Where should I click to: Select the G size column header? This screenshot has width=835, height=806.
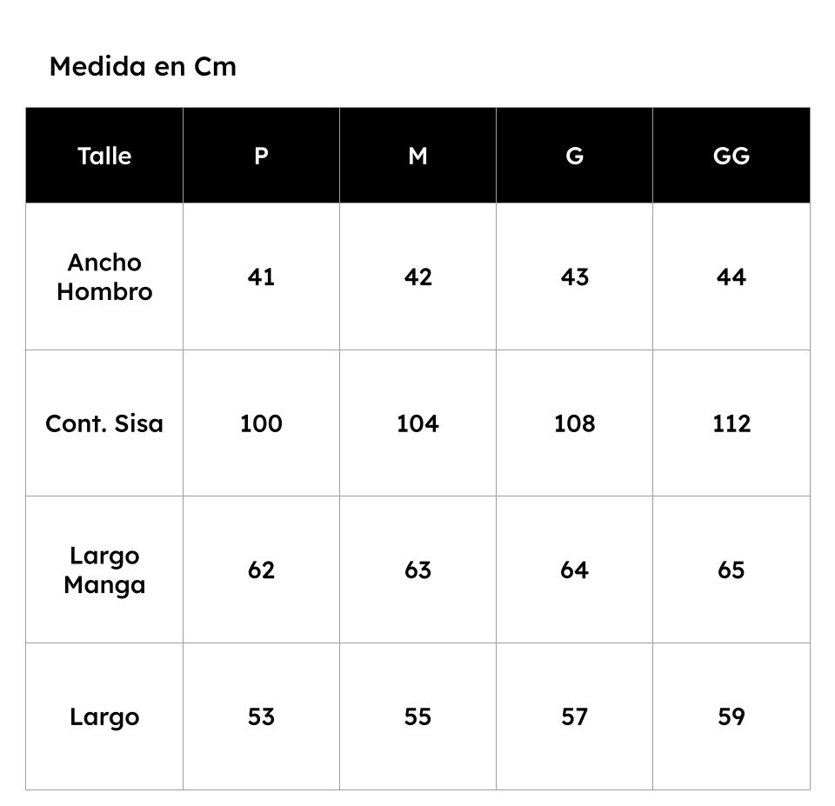point(574,156)
